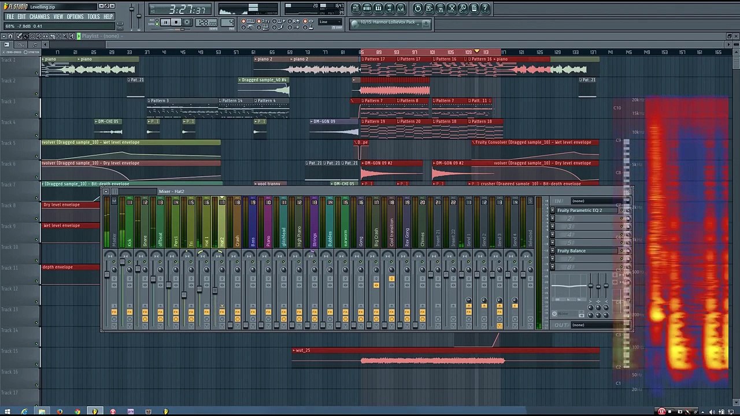
Task: Open Fruity Parametric EQ 2 slot arrow
Action: click(x=553, y=210)
